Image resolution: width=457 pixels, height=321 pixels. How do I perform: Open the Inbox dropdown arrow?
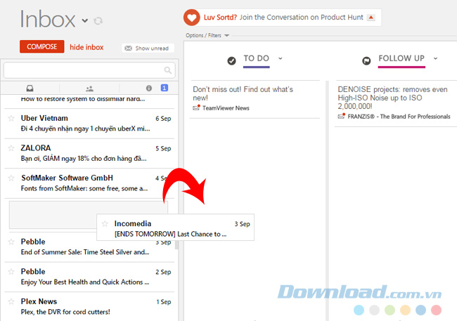click(84, 20)
